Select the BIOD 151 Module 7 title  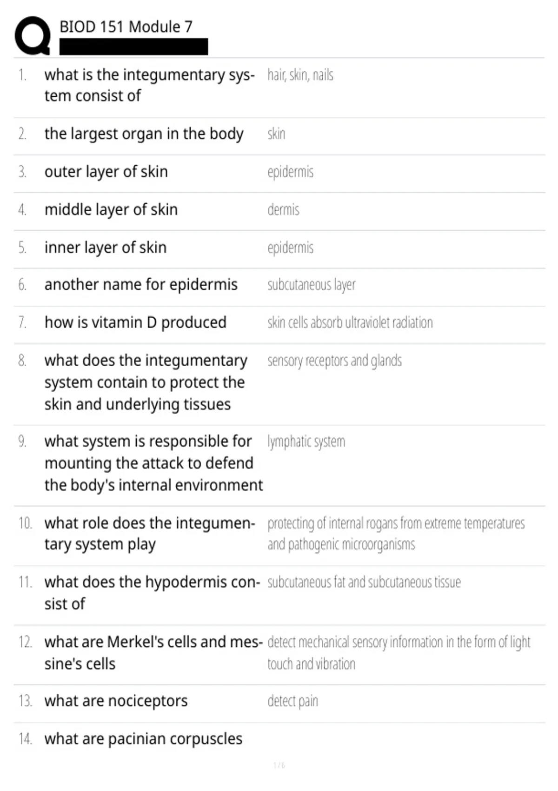point(126,27)
